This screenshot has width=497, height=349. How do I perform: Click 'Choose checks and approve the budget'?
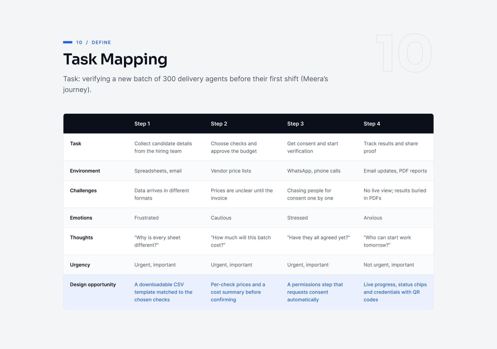234,147
